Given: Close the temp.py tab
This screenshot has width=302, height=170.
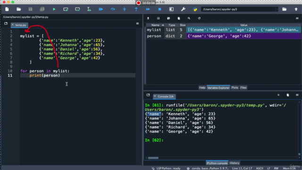Looking at the screenshot, I should pos(13,25).
